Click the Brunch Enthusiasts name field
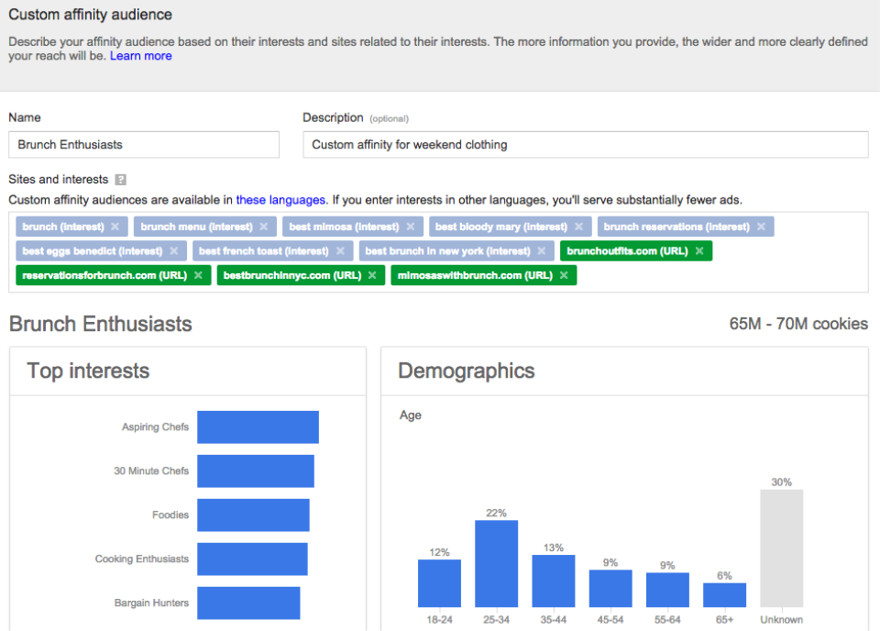Viewport: 880px width, 631px height. coord(143,144)
